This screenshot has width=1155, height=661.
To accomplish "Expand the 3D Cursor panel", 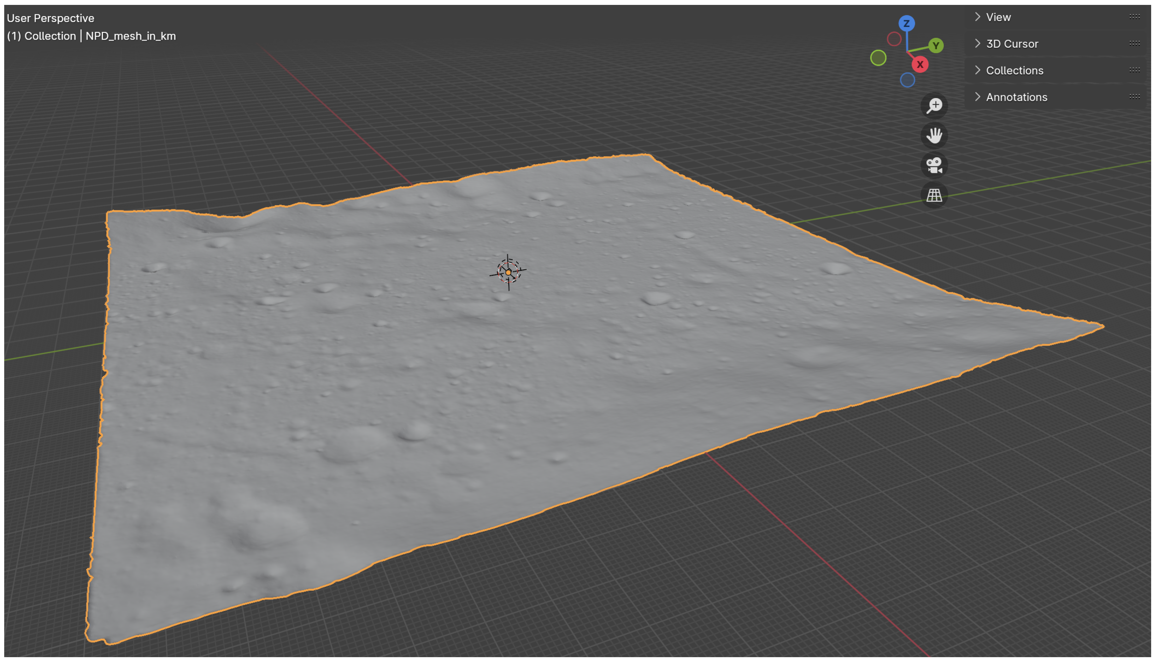I will [1011, 44].
